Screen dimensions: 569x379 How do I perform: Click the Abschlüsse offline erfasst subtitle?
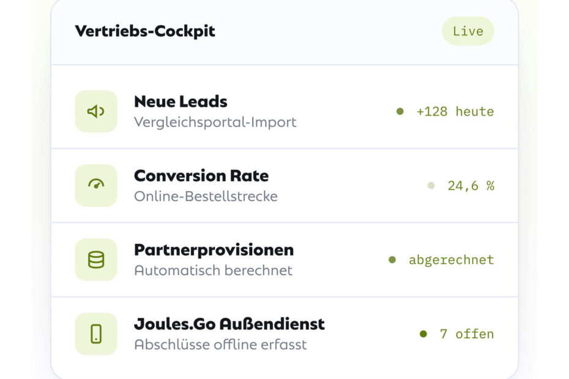220,345
